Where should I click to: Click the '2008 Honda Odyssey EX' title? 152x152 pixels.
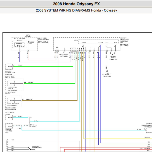coord(76,4)
